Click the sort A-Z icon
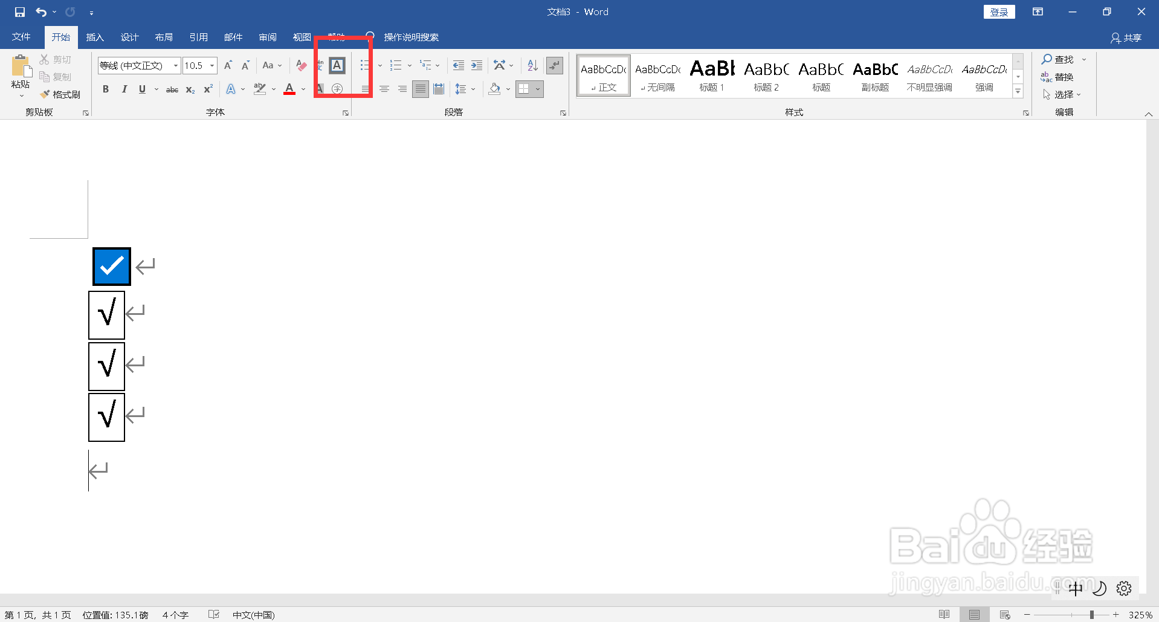 tap(532, 65)
